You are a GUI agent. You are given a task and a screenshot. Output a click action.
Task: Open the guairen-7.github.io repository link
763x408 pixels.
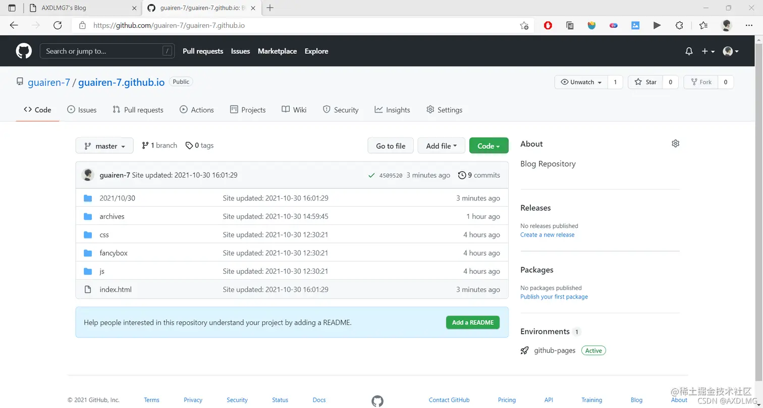121,82
